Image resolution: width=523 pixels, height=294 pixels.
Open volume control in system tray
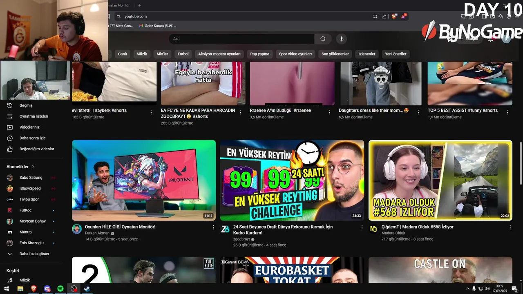coord(487,289)
